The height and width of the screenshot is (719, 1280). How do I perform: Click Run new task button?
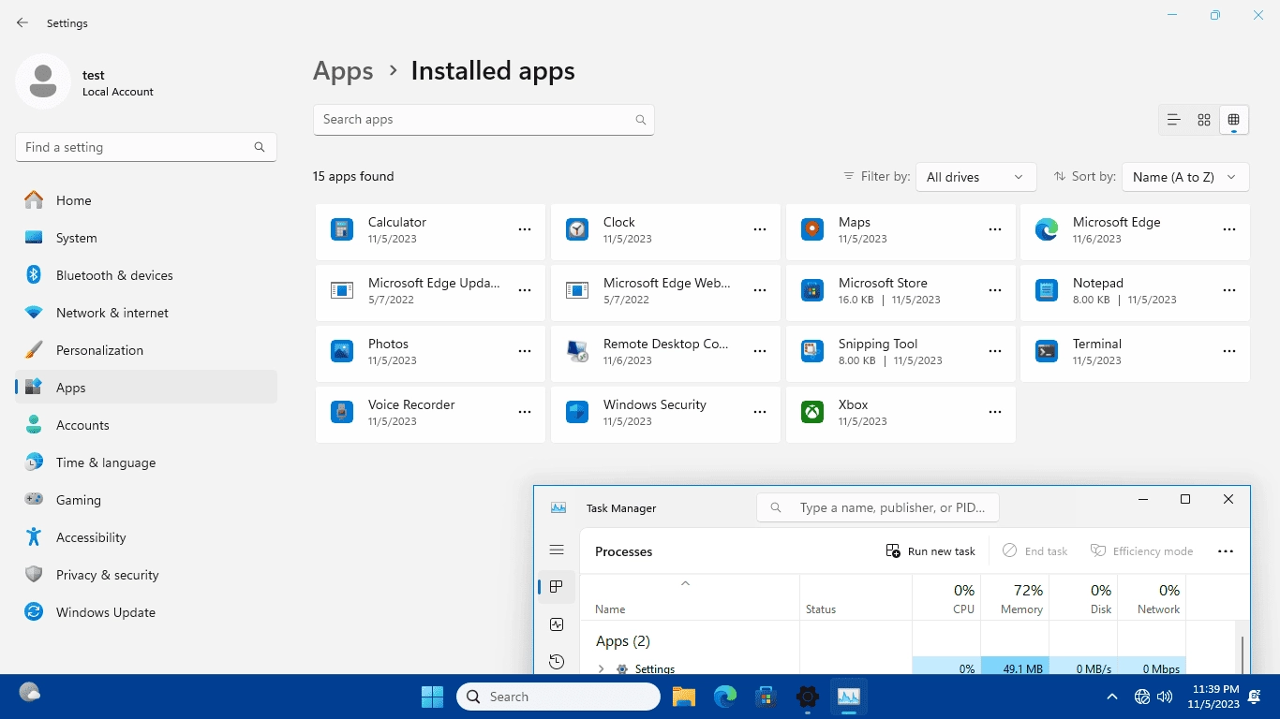tap(930, 551)
